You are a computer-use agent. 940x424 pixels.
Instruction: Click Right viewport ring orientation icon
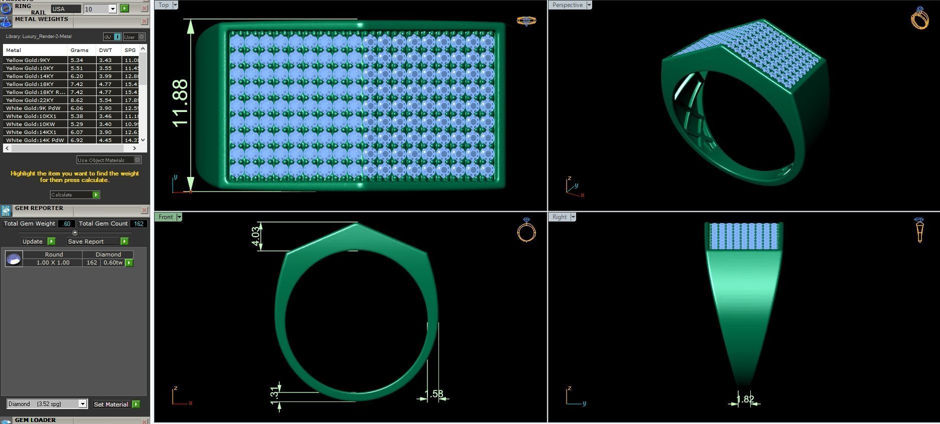tap(919, 230)
